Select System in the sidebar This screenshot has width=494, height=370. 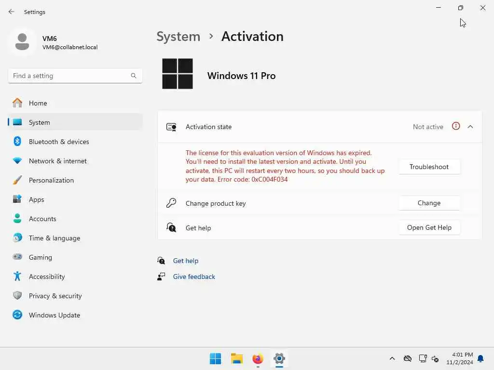pos(75,122)
